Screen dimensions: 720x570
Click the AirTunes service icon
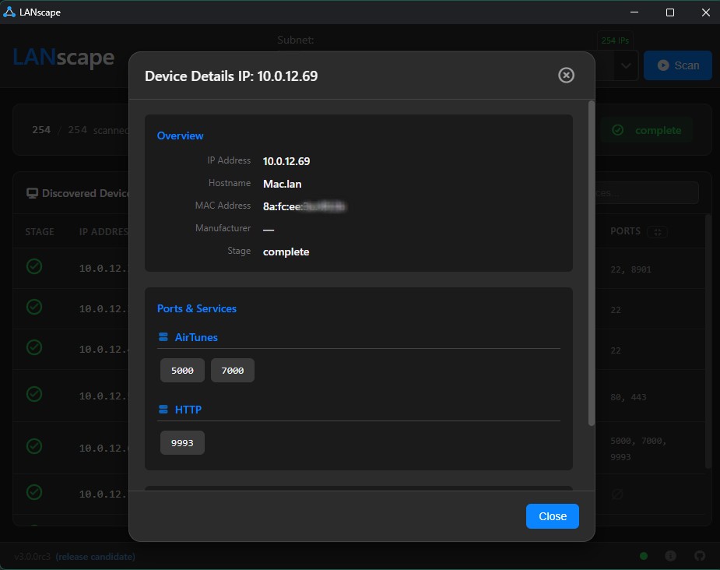coord(163,338)
